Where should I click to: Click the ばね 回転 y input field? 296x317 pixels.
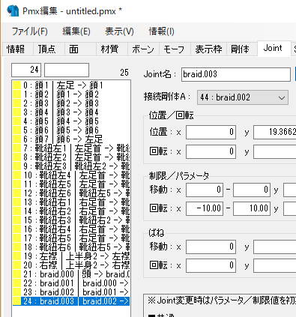[275, 265]
